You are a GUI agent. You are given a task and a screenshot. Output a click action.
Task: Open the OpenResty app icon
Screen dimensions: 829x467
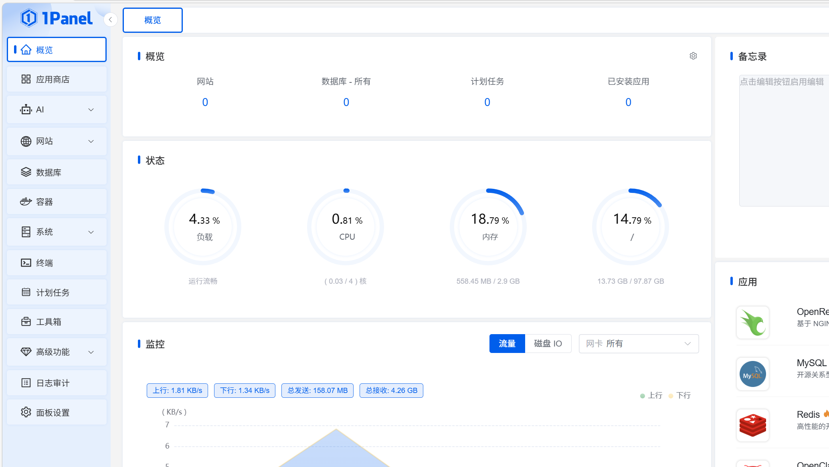pos(752,323)
